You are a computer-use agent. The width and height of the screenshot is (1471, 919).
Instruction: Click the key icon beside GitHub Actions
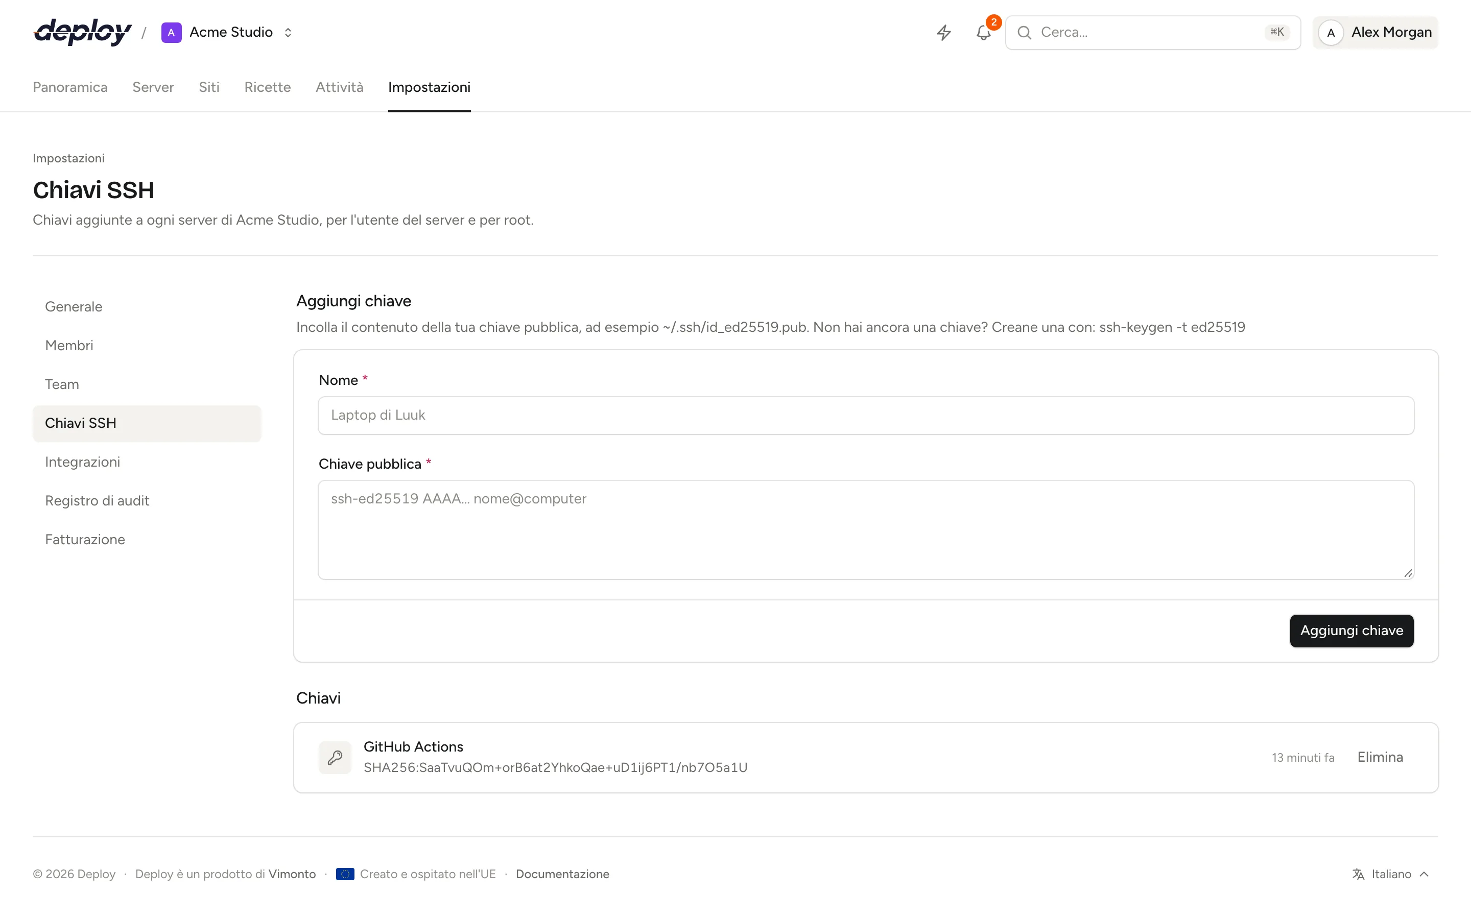coord(335,757)
